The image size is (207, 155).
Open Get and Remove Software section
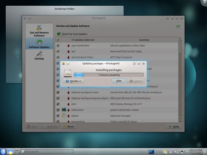39,30
